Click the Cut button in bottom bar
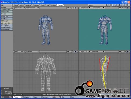 click(x=66, y=97)
